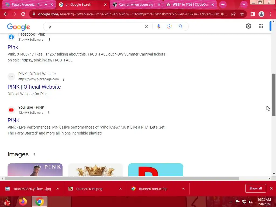This screenshot has height=207, width=276.
Task: Open Google quick settings gear
Action: point(248,26)
